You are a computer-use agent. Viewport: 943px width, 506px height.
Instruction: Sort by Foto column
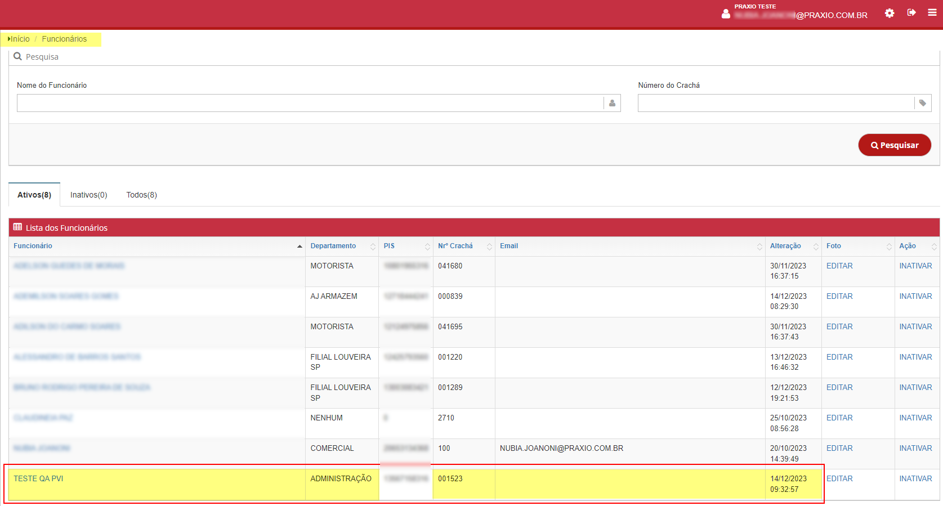[858, 246]
